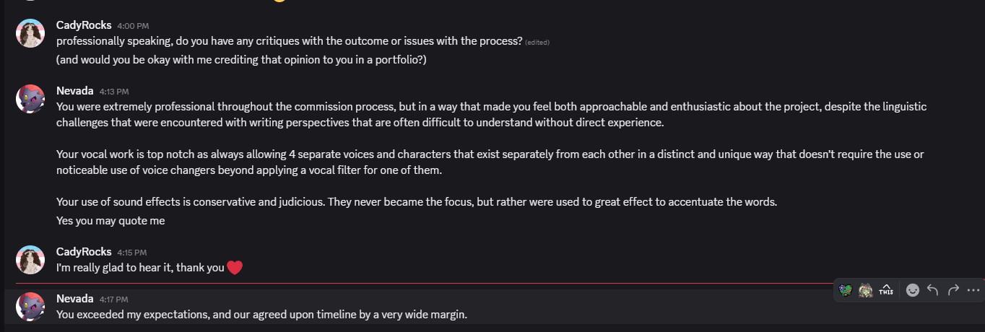Screen dimensions: 985x332
Task: Open CadyRocks' avatar on the 4:00 PM message
Action: pos(30,33)
